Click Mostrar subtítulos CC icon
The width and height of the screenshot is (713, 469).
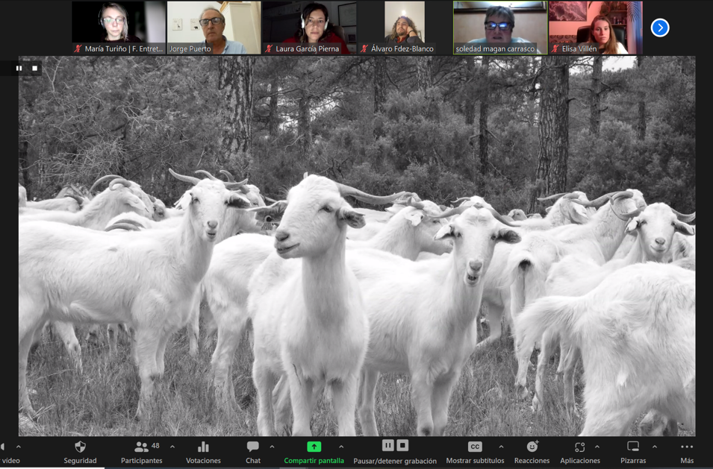click(475, 447)
